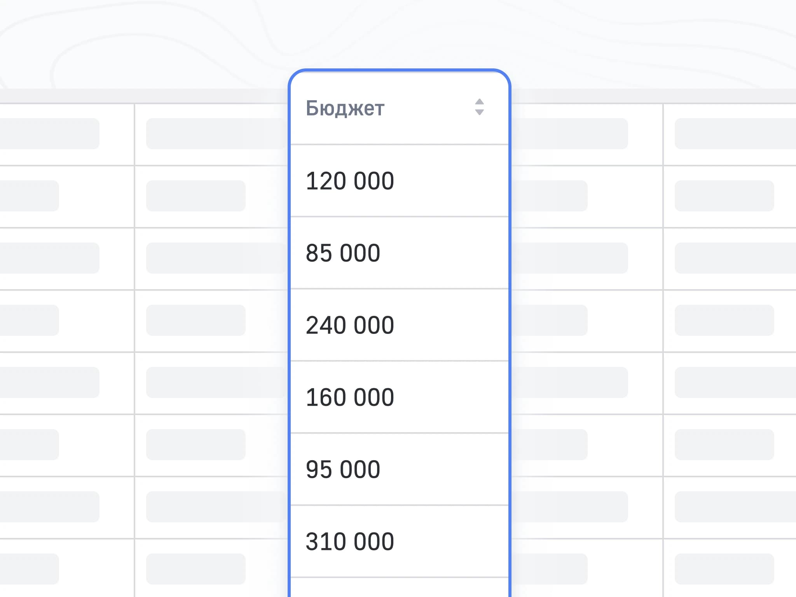This screenshot has width=796, height=597.
Task: Select the 310 000 budget cell
Action: point(400,541)
